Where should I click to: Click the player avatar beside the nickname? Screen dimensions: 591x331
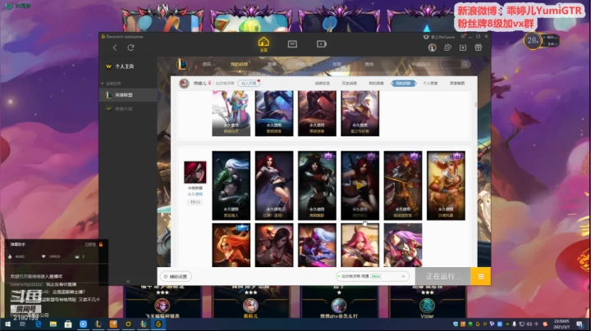(184, 83)
